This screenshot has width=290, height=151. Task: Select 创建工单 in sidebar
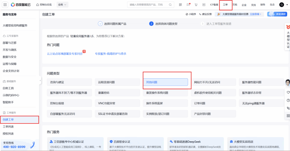[20, 120]
